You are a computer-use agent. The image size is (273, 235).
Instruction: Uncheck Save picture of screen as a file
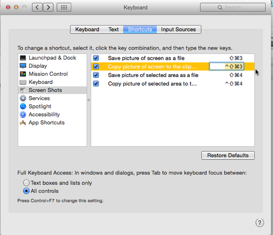[96, 58]
